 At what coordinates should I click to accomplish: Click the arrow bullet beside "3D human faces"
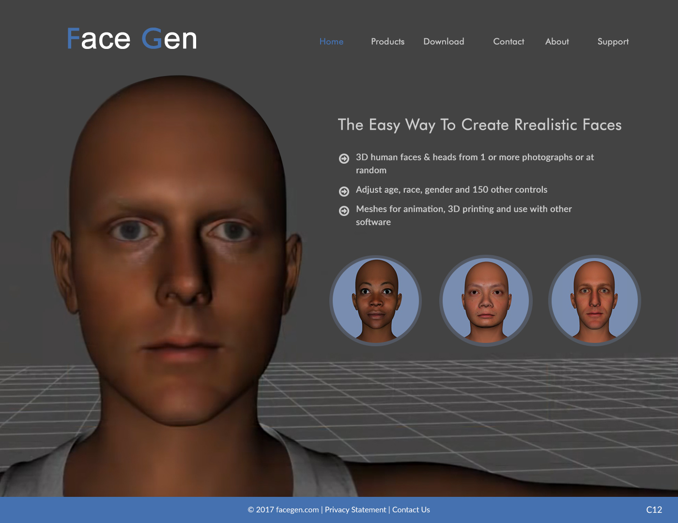[x=344, y=158]
